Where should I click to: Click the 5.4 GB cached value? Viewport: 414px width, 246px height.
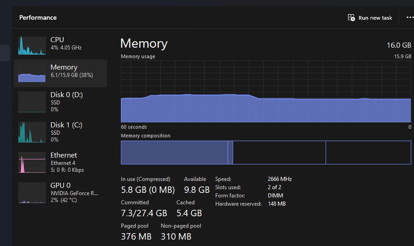pyautogui.click(x=189, y=213)
